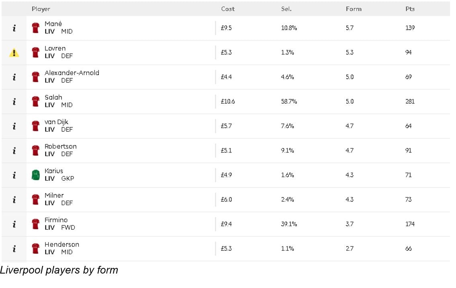Select Henderson's £5.3 cost cell
Viewport: 456px width, 288px height.
pos(226,249)
